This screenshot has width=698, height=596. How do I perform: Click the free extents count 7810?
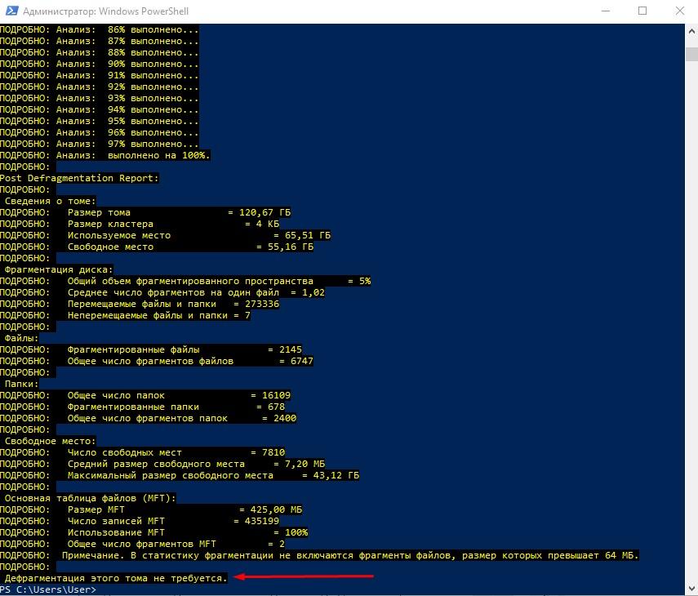coord(273,452)
